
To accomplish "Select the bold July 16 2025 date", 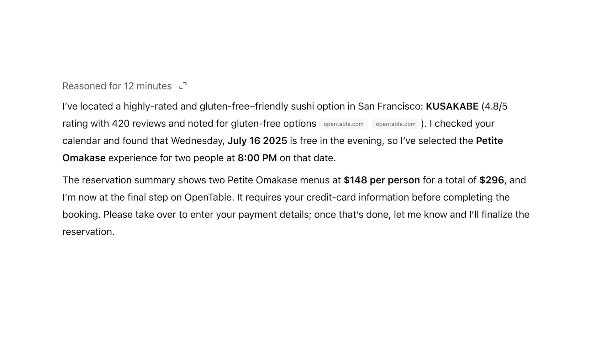I will click(x=257, y=141).
